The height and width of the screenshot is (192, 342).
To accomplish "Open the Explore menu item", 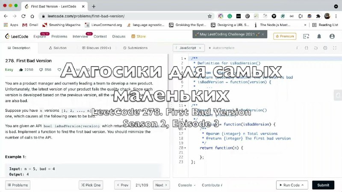I will (39, 36).
